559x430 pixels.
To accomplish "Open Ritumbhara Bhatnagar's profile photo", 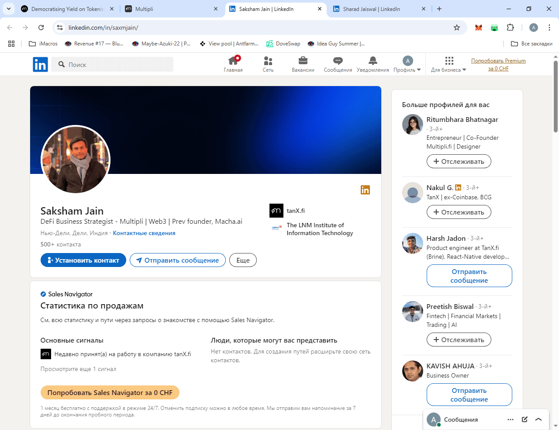I will (x=413, y=125).
